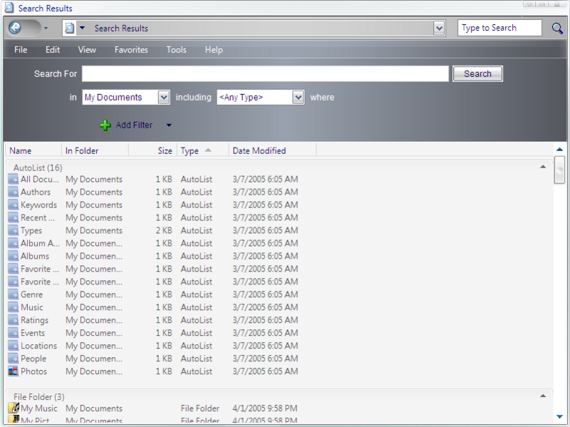Click the Authors AutoList icon
This screenshot has width=570, height=427.
[13, 192]
